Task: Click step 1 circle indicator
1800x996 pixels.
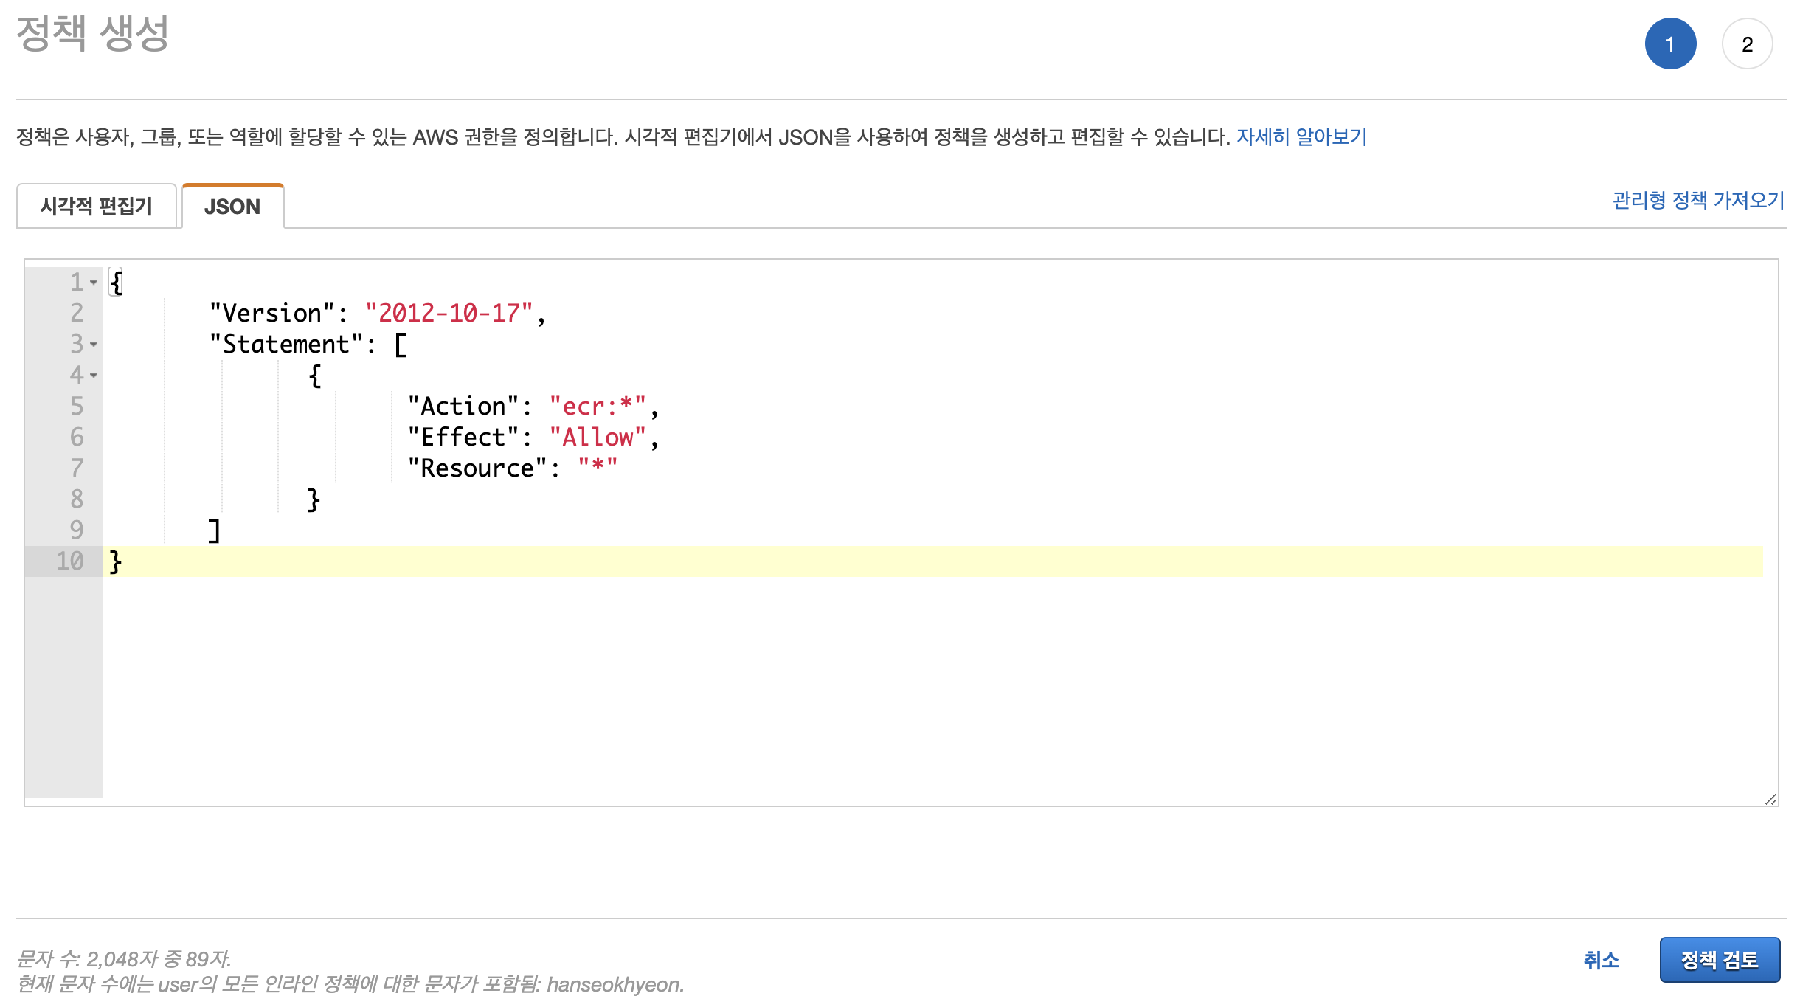Action: coord(1670,44)
